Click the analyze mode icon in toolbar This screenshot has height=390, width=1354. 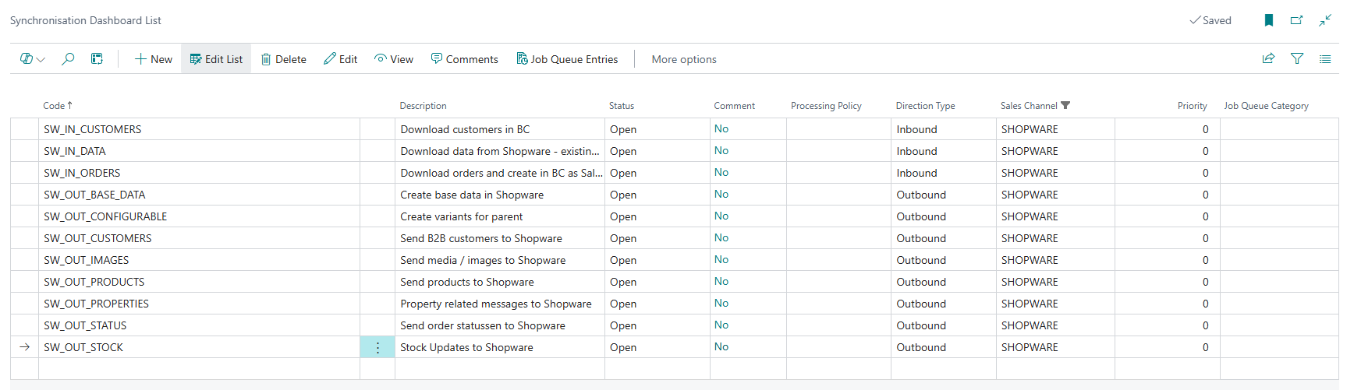pyautogui.click(x=97, y=59)
